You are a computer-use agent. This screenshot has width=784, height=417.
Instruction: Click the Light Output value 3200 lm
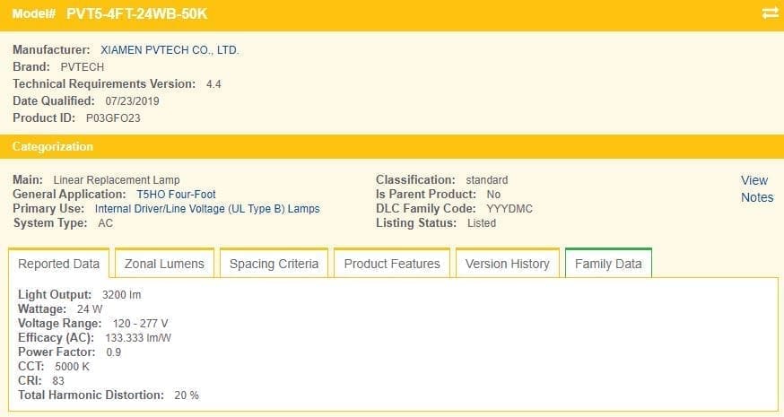click(121, 294)
